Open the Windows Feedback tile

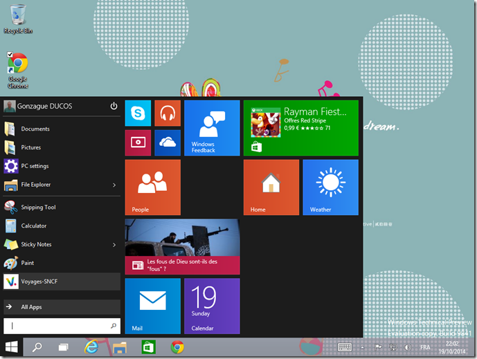click(x=212, y=128)
